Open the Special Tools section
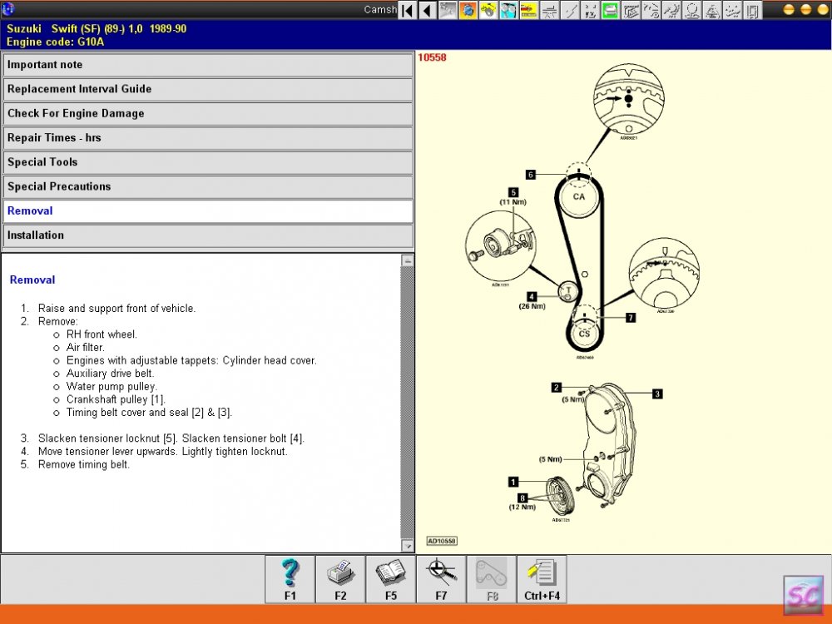 pos(208,162)
